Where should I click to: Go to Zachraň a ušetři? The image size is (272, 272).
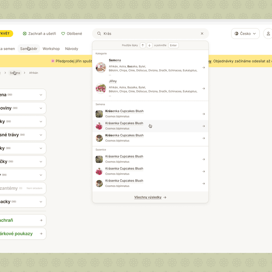(x=39, y=33)
